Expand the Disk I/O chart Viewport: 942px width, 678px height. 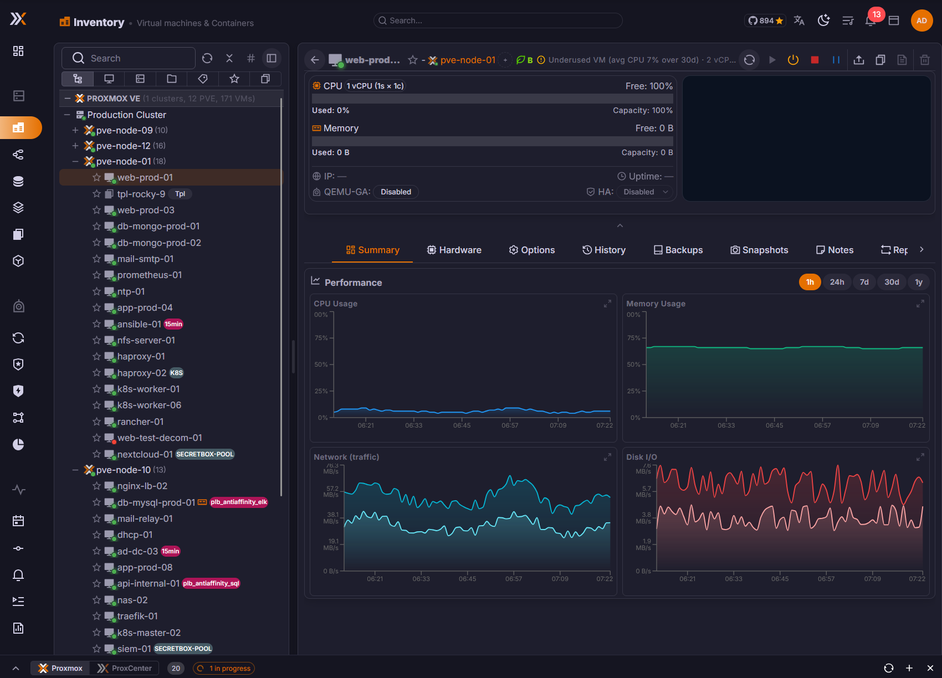(x=920, y=457)
